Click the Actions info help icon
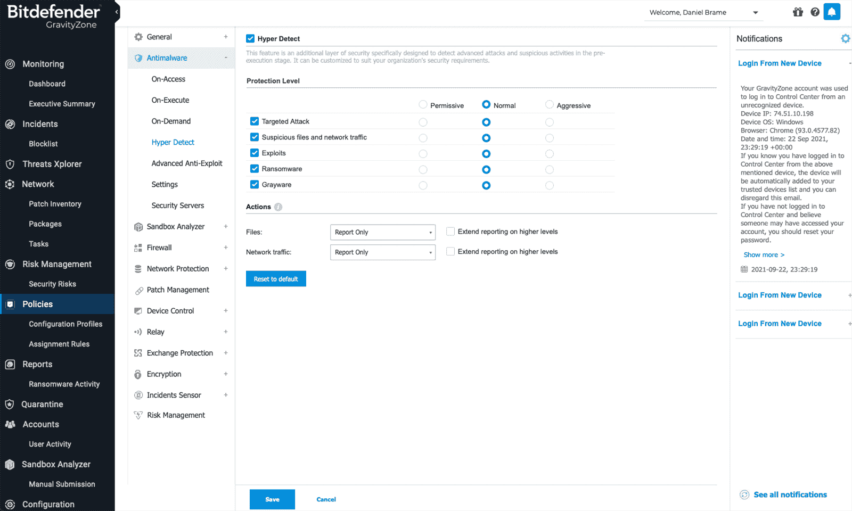 (278, 207)
